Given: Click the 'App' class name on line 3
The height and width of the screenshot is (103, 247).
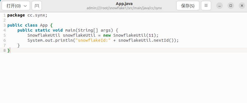Looking at the screenshot, I should tap(44, 25).
